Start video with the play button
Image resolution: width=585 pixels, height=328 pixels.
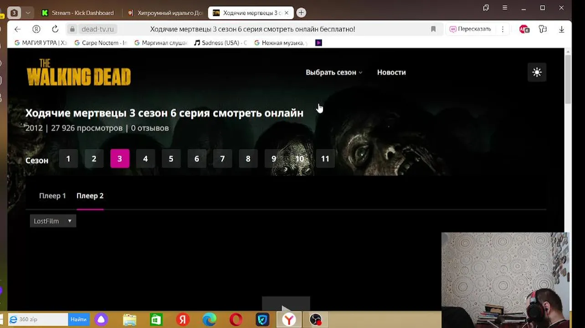(x=286, y=304)
